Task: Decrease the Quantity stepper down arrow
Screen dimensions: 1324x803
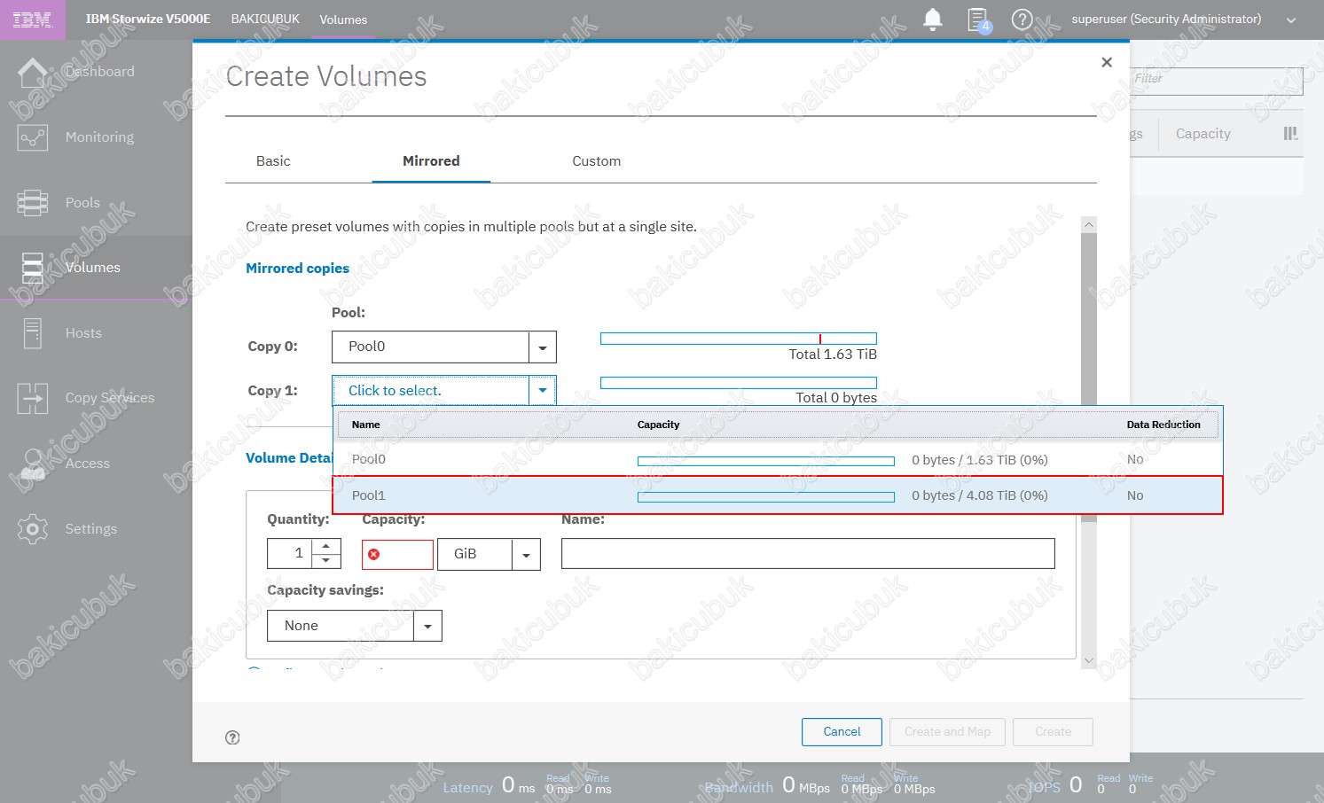Action: pos(326,561)
